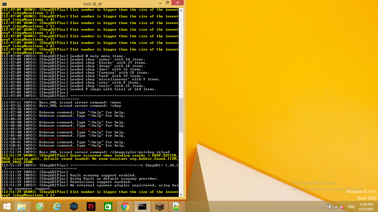Open File Explorer from the taskbar
This screenshot has width=378, height=212.
(22, 206)
